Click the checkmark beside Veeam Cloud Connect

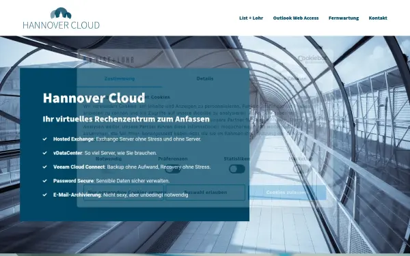44,167
